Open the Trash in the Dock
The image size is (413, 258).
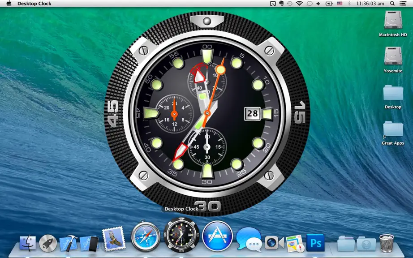pos(387,243)
